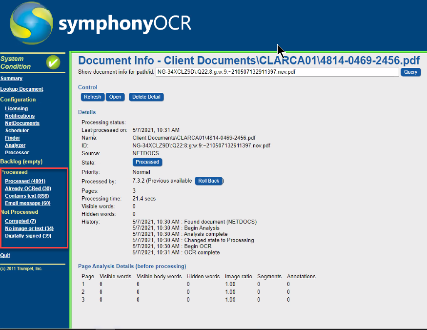
Task: Click the Annotations column header
Action: [x=301, y=277]
